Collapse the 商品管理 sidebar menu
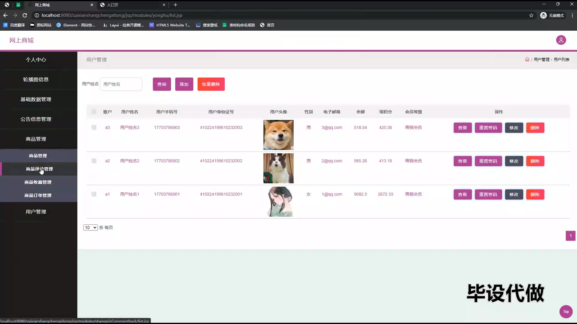This screenshot has width=577, height=324. (x=36, y=139)
